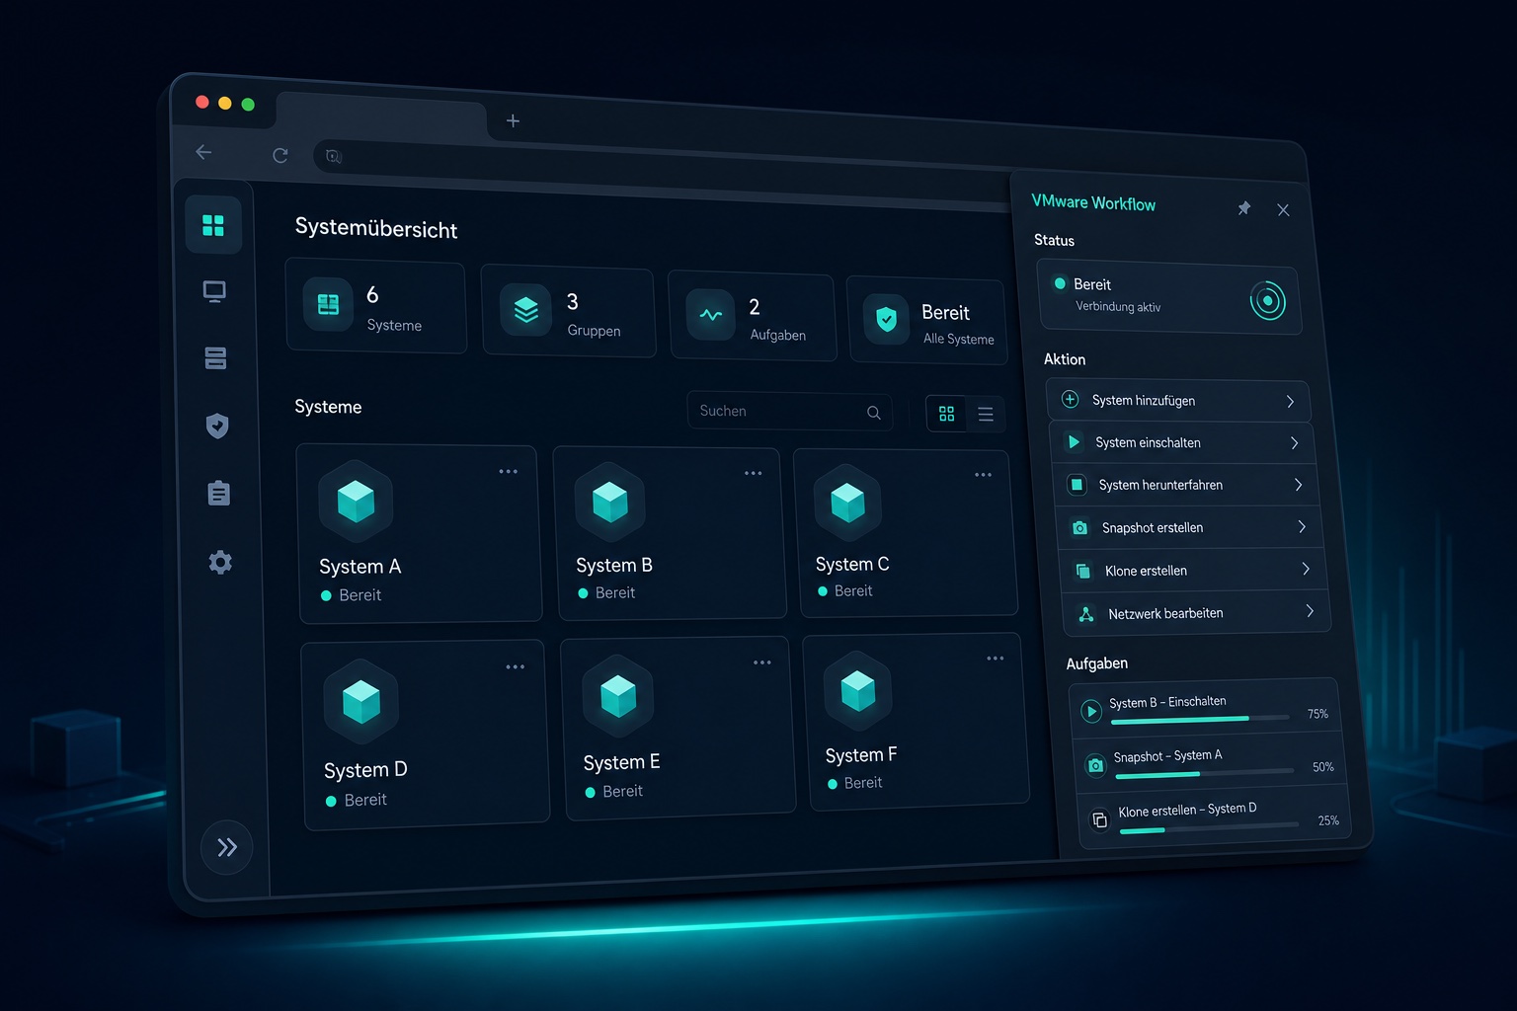Viewport: 1517px width, 1011px height.
Task: Open System A three-dot menu
Action: [x=509, y=472]
